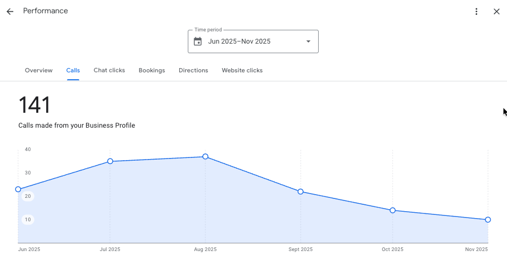Click the Performance page title
Viewport: 507px width, 275px height.
[x=45, y=11]
